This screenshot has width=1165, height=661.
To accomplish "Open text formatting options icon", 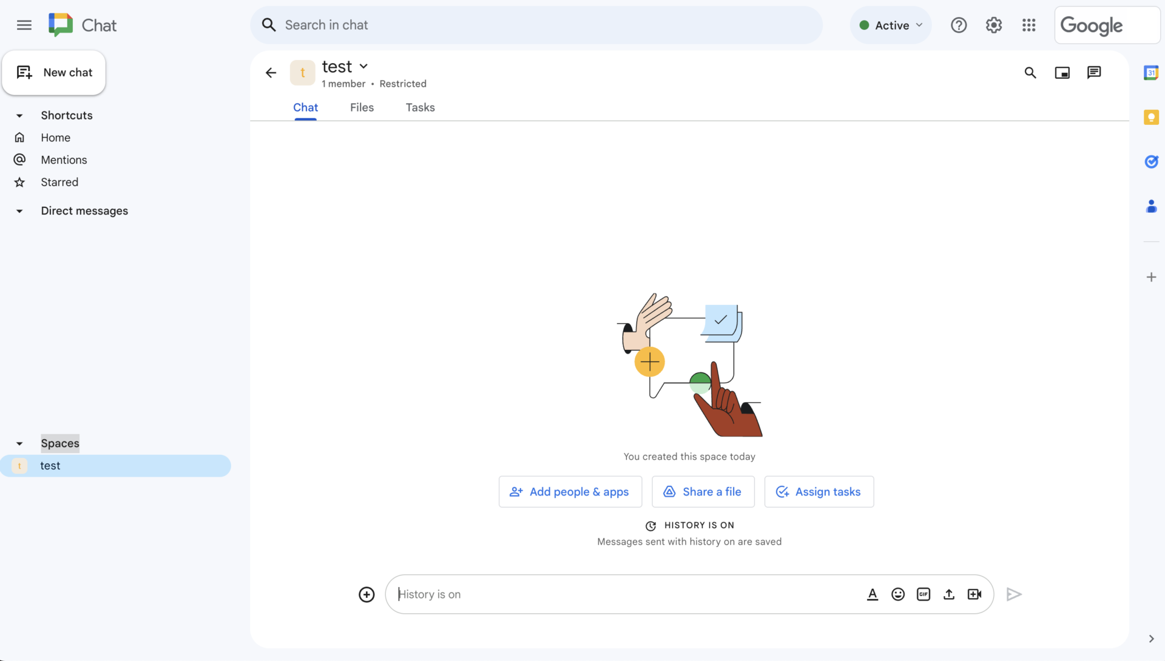I will click(x=873, y=594).
